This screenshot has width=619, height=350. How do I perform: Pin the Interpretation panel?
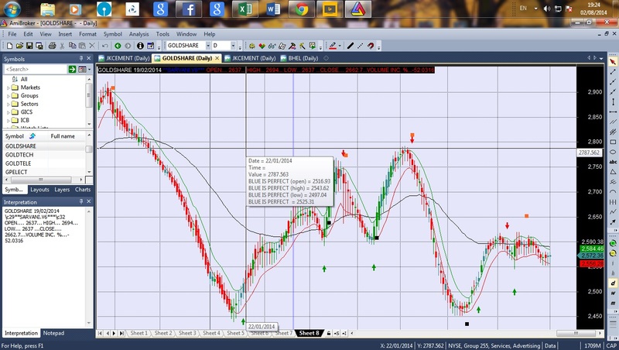point(81,201)
